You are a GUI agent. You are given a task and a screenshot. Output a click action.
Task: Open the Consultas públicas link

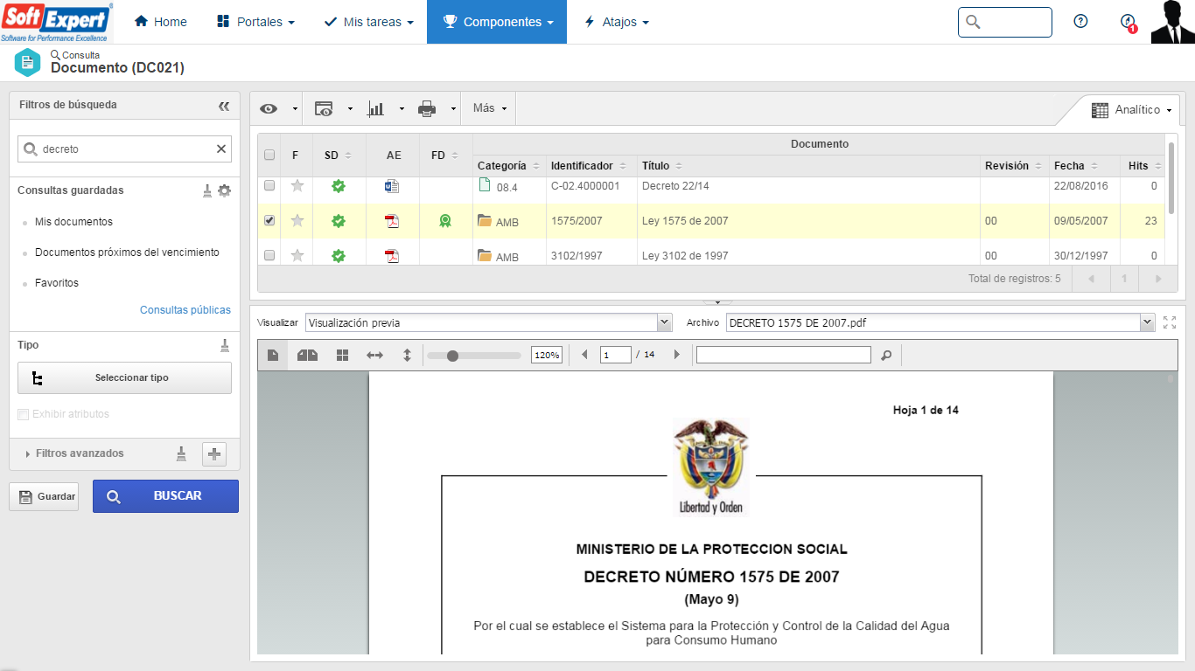click(x=185, y=310)
